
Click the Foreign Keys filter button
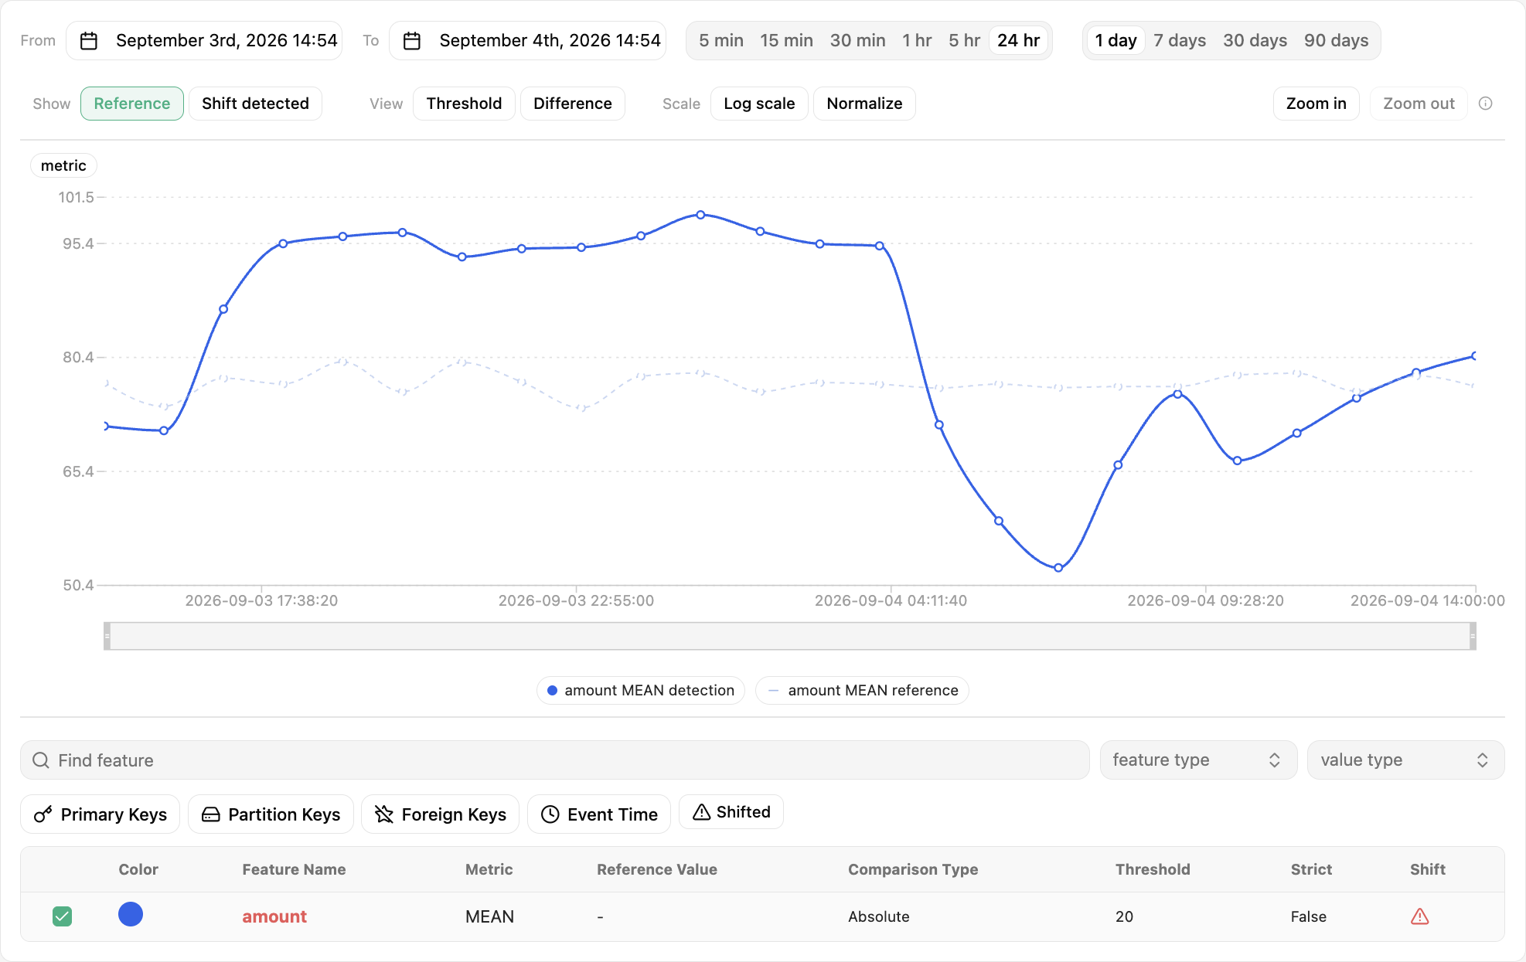440,814
